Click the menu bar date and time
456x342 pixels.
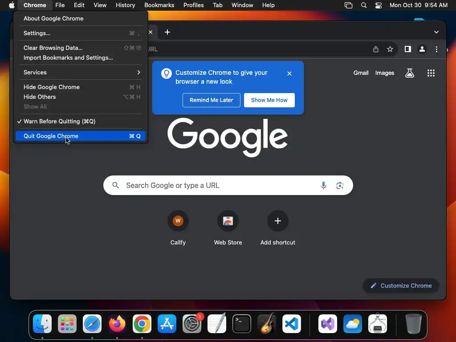click(418, 5)
